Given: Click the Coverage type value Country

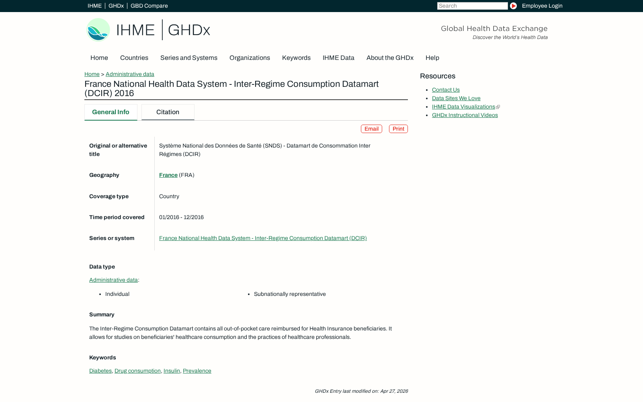Looking at the screenshot, I should 169,196.
